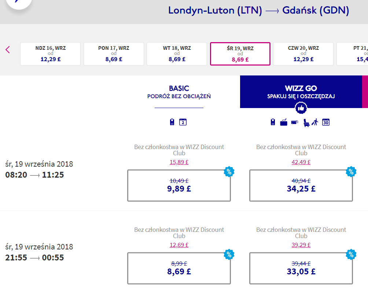The image size is (368, 289).
Task: Choose WIZZ GO fare 33,05 £ for 21:55 flight
Action: pos(301,268)
